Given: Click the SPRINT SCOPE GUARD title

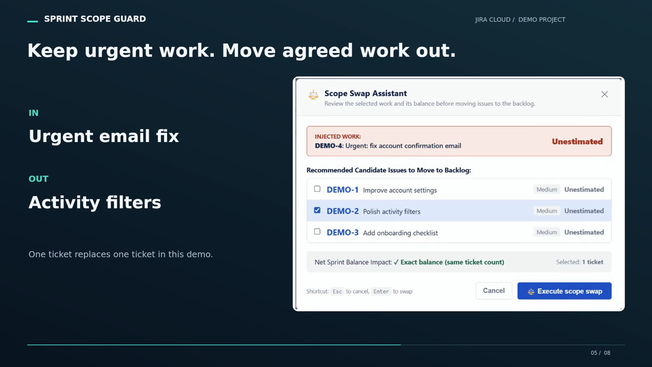Looking at the screenshot, I should pyautogui.click(x=95, y=19).
